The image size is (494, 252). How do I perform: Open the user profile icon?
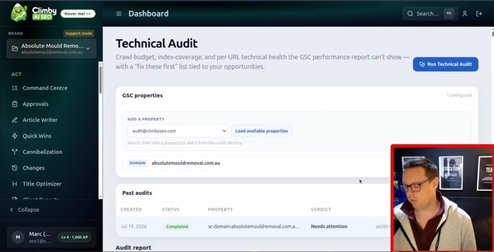pos(465,14)
